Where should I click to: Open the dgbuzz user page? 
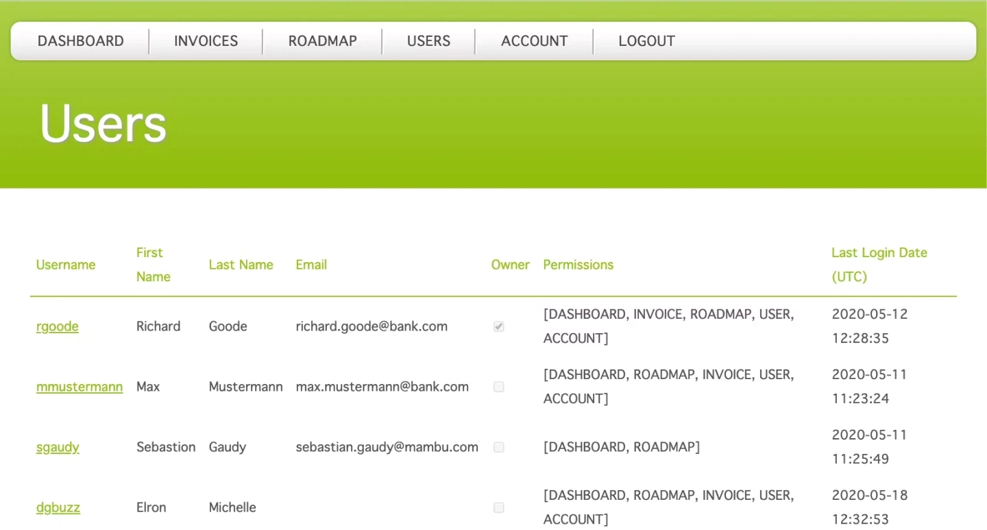tap(58, 507)
